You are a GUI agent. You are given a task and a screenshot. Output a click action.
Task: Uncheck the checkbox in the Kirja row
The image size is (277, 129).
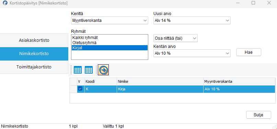[80, 89]
